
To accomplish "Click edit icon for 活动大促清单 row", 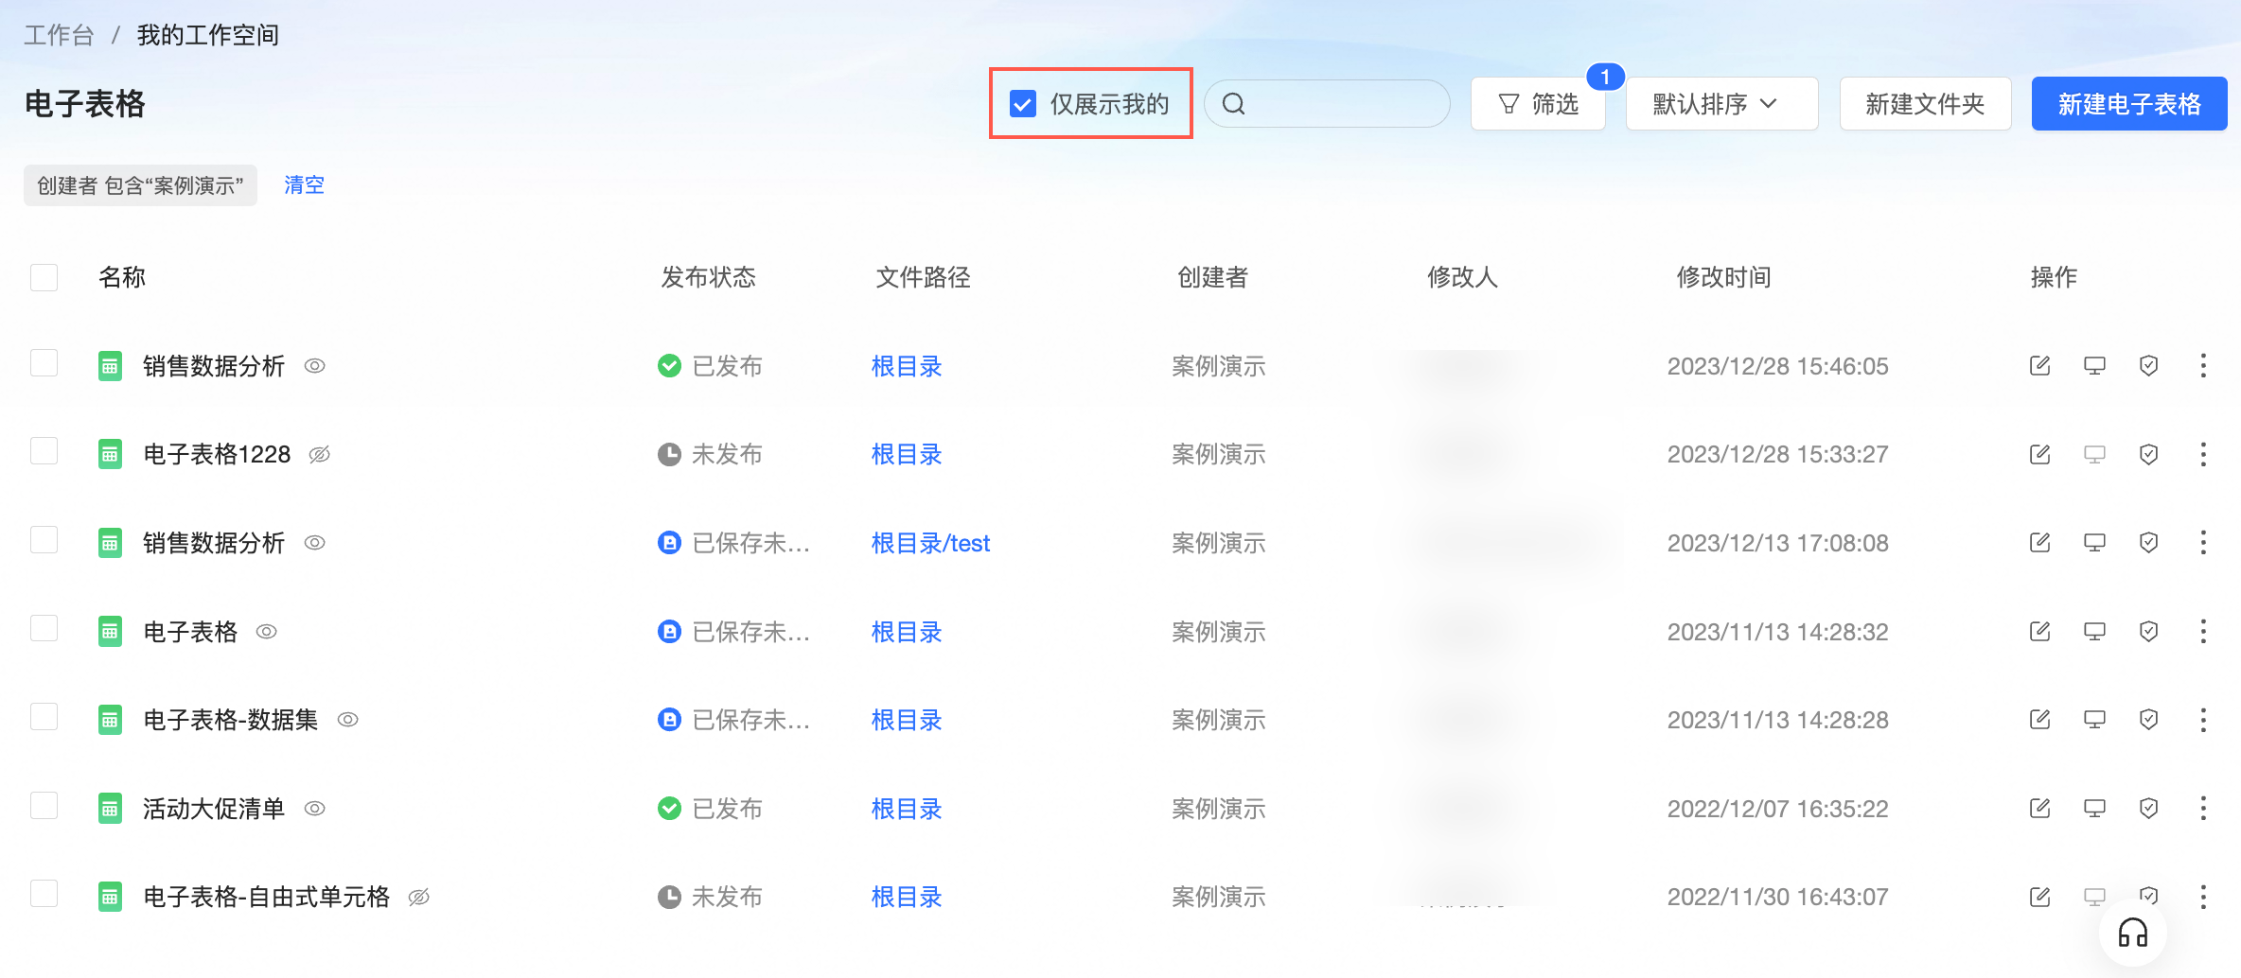I will coord(2040,809).
